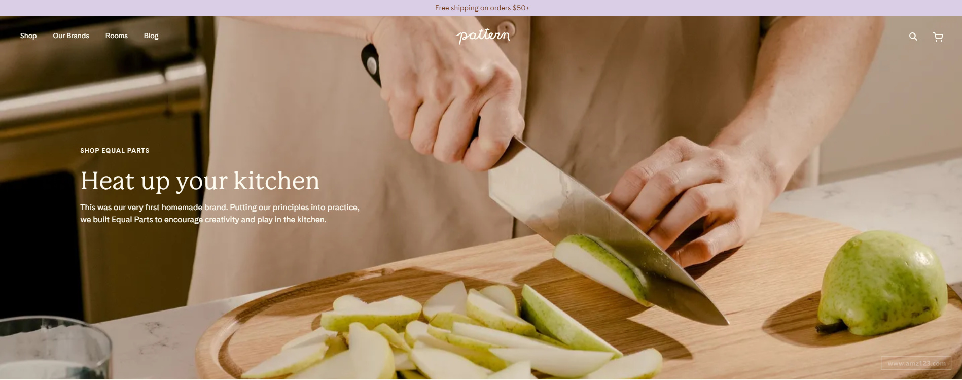
Task: Open the search magnifier icon
Action: point(913,37)
